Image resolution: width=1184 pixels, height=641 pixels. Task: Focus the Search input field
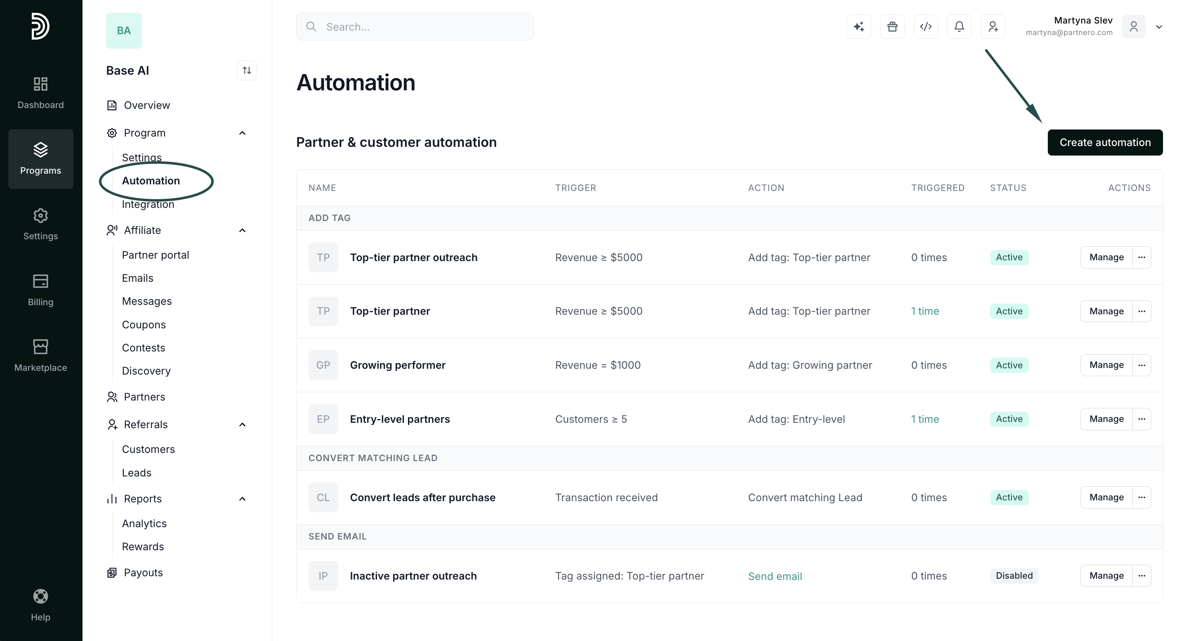pos(415,27)
